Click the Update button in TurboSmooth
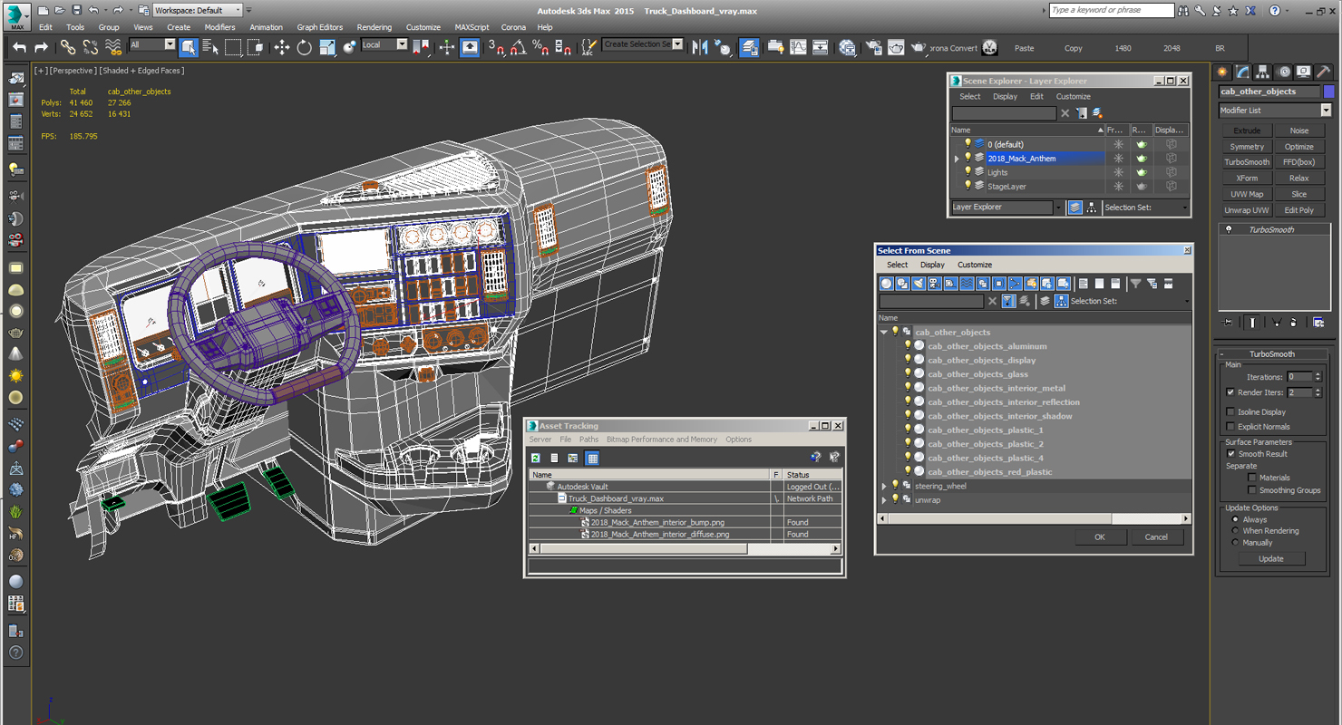 pos(1271,558)
